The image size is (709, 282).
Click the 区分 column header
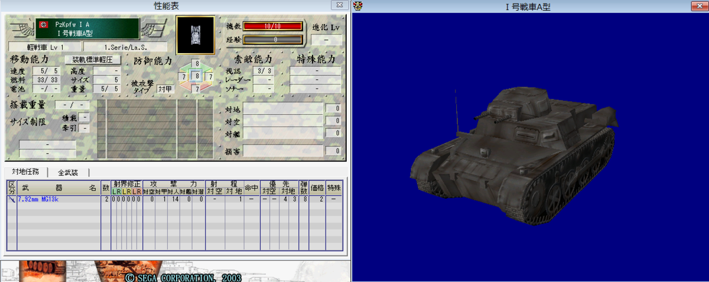coord(12,188)
